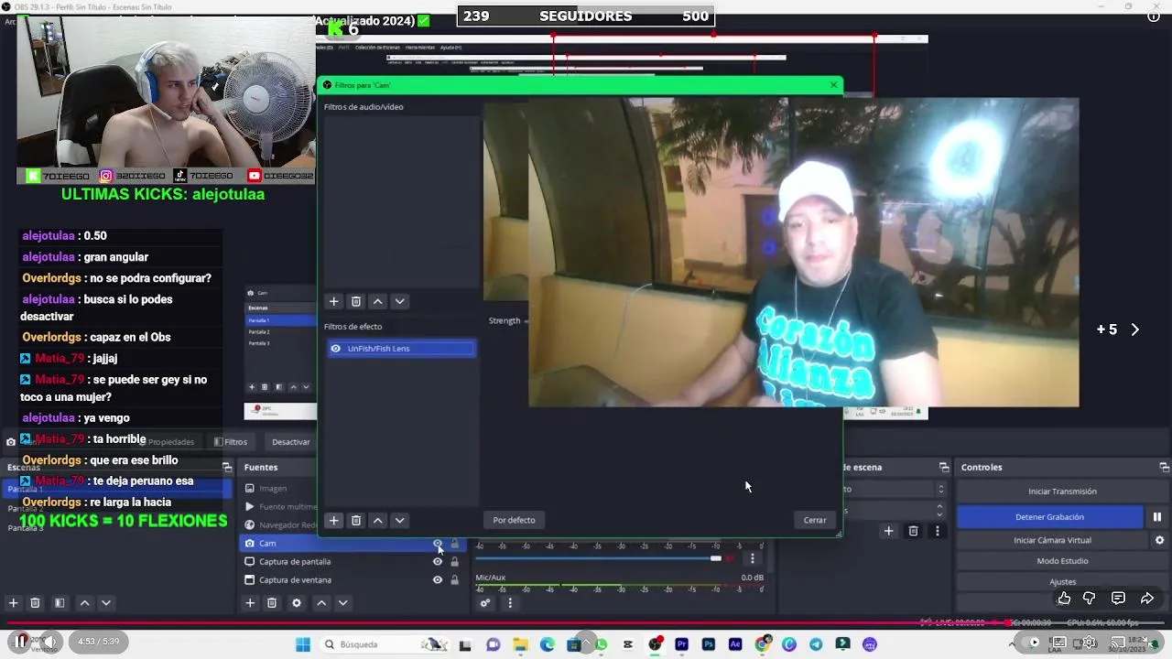Open Ajustes in Controles panel
The width and height of the screenshot is (1172, 659).
(1062, 582)
